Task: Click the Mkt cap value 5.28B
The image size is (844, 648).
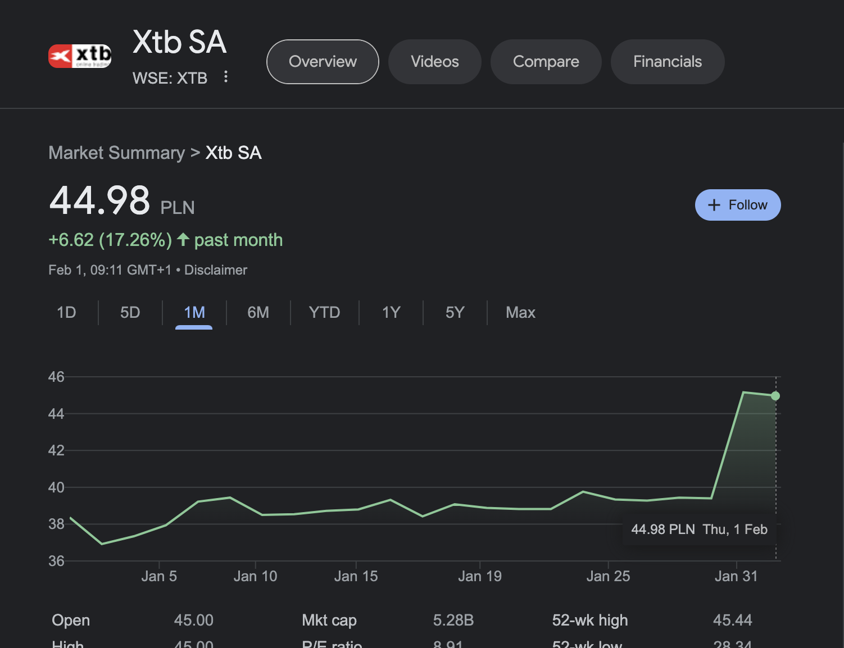Action: click(x=453, y=620)
